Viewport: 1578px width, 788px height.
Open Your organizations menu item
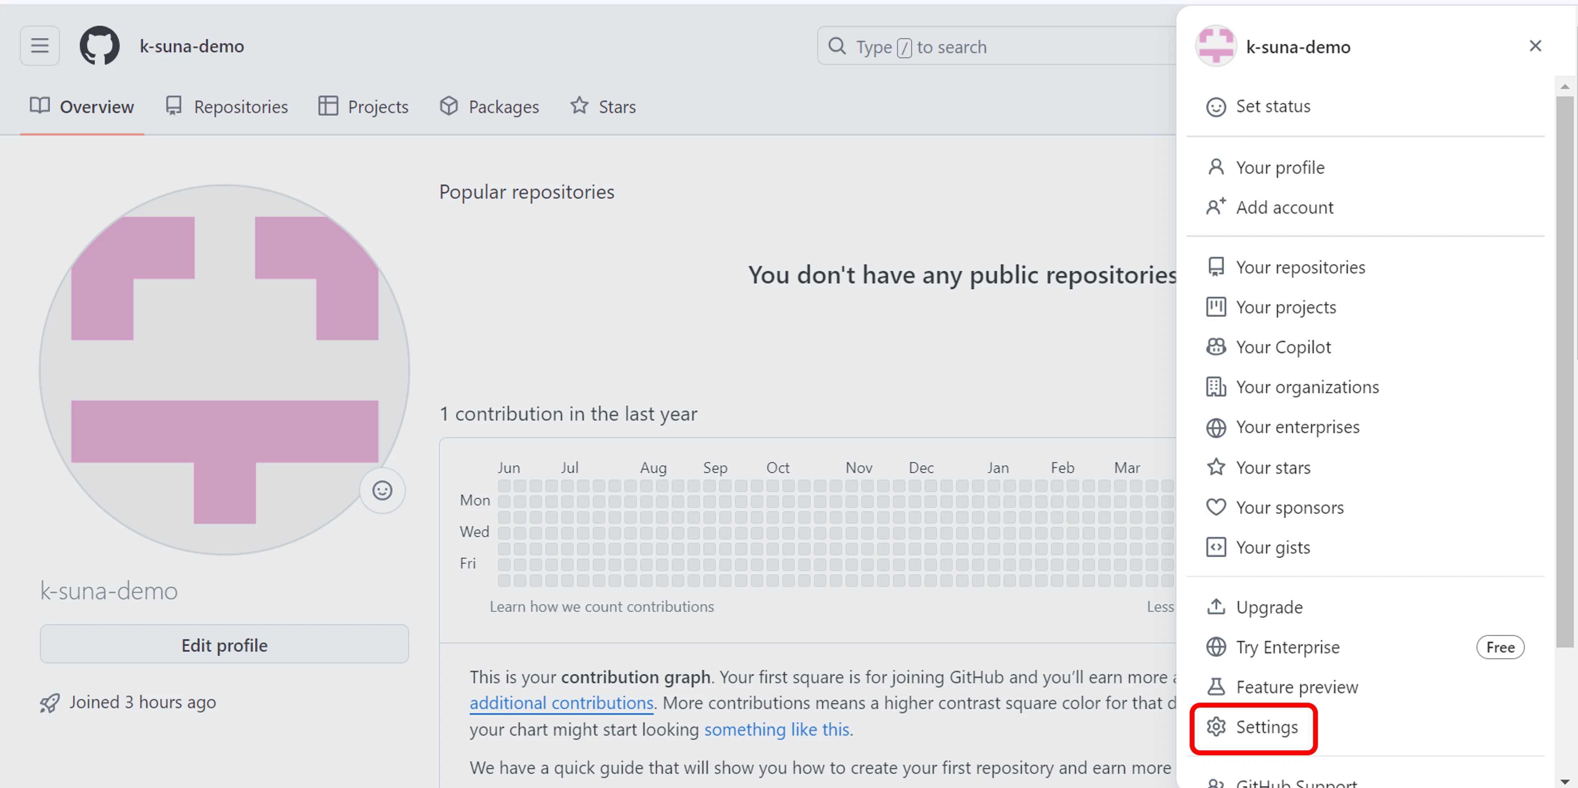(x=1365, y=387)
